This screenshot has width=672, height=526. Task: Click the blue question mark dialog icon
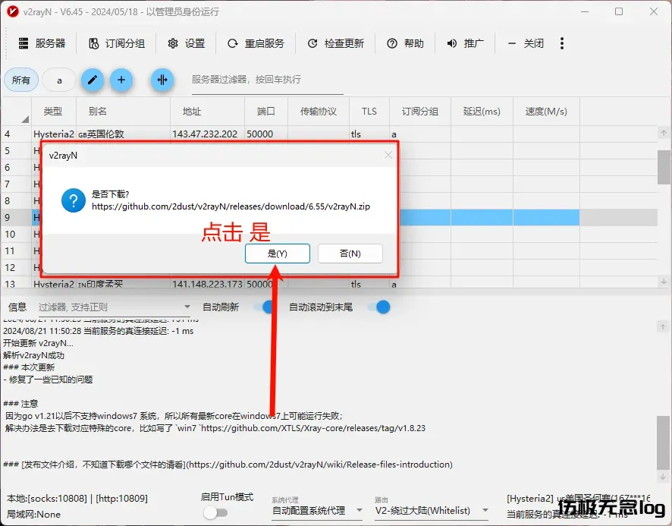click(74, 200)
